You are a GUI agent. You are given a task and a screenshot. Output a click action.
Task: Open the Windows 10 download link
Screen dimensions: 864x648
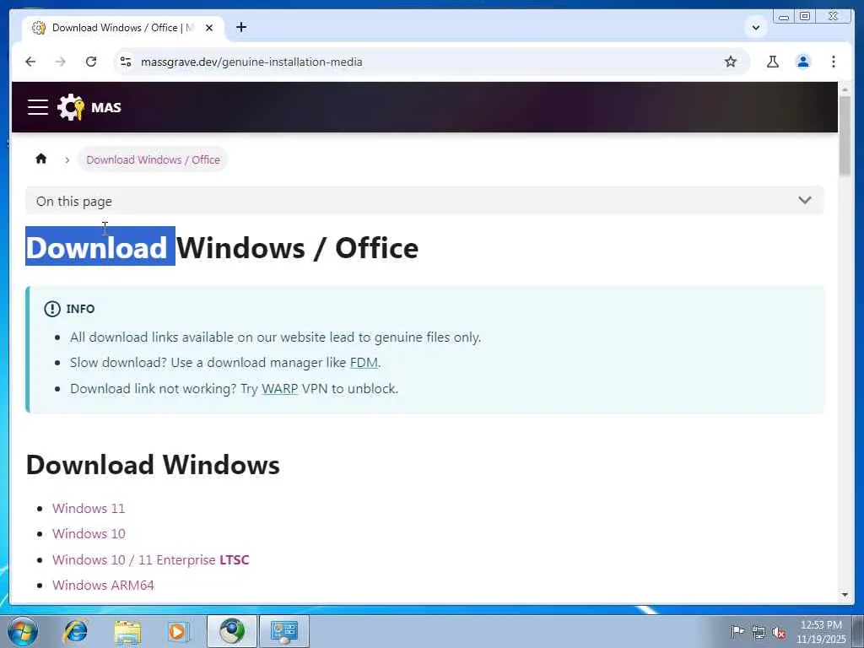(x=89, y=533)
